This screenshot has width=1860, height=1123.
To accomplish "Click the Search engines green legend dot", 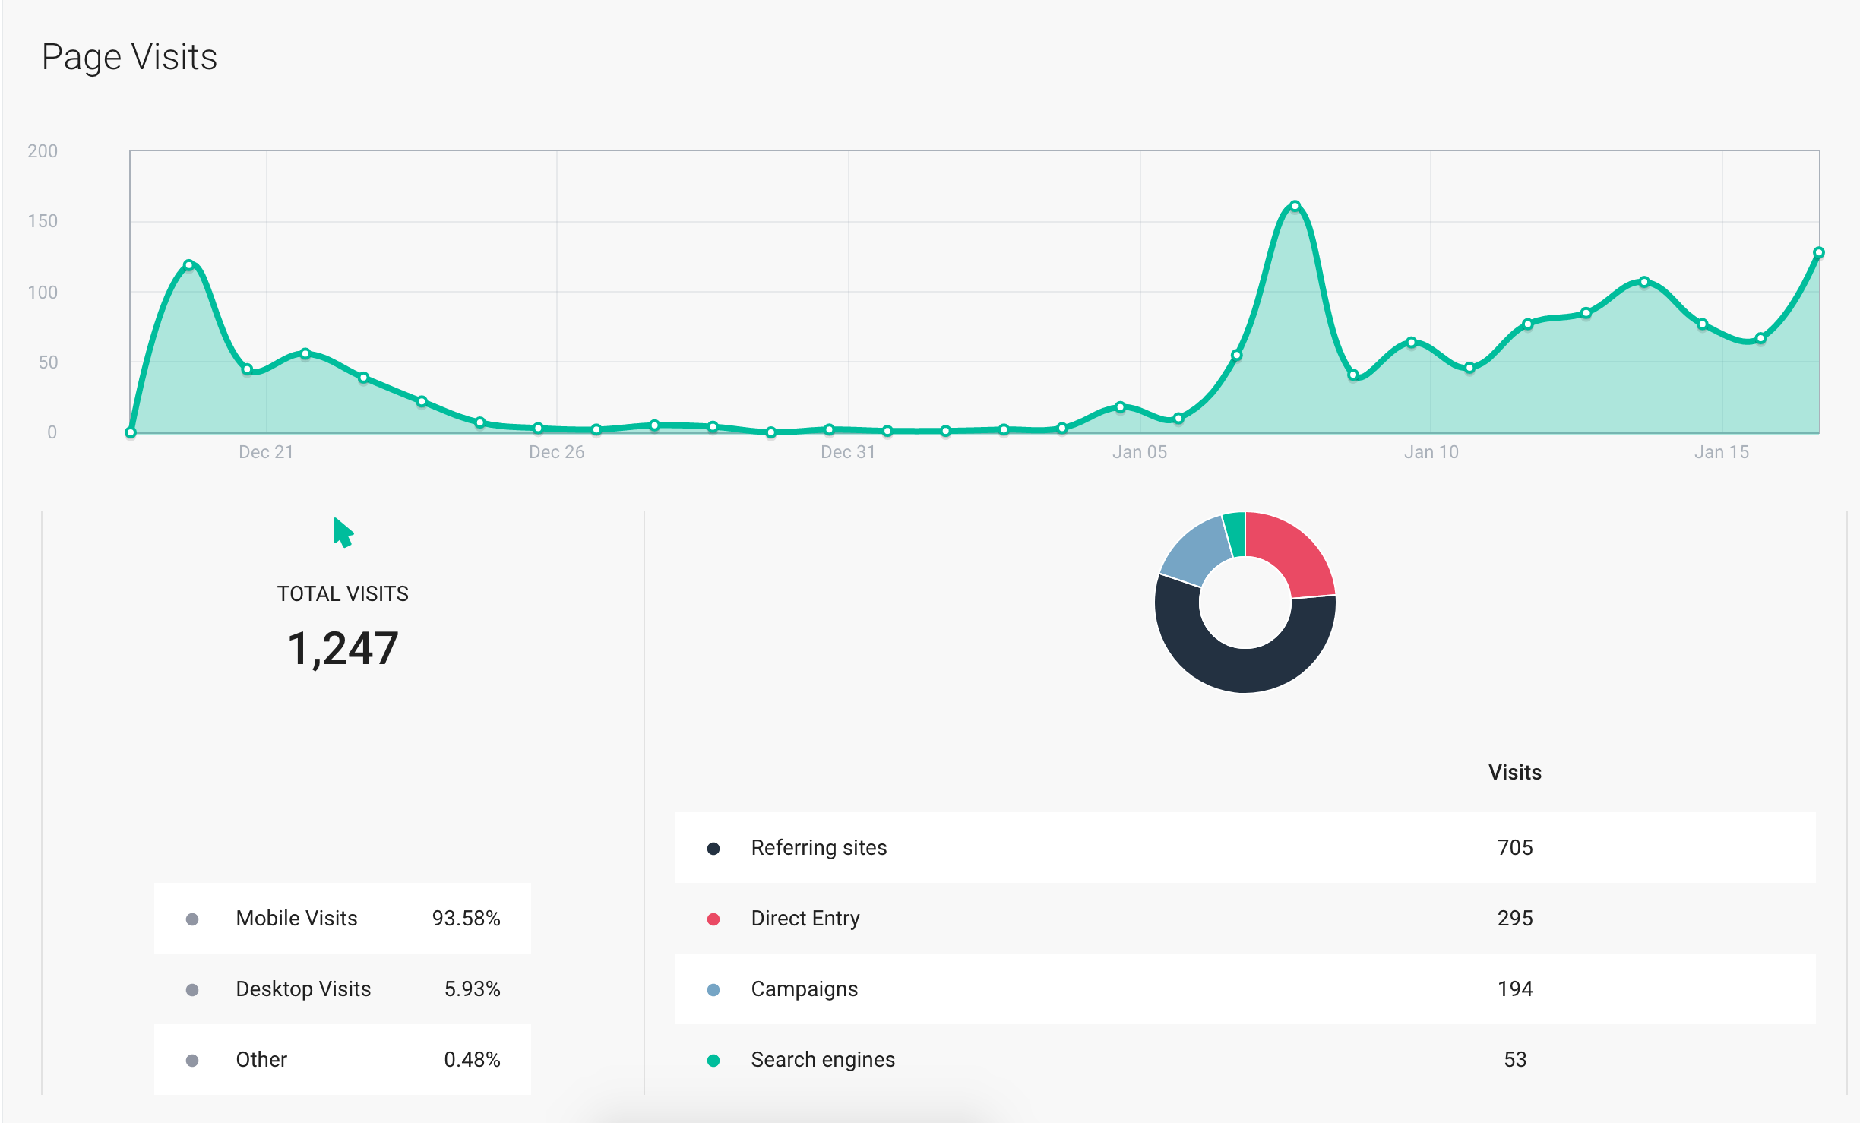I will [x=713, y=1060].
